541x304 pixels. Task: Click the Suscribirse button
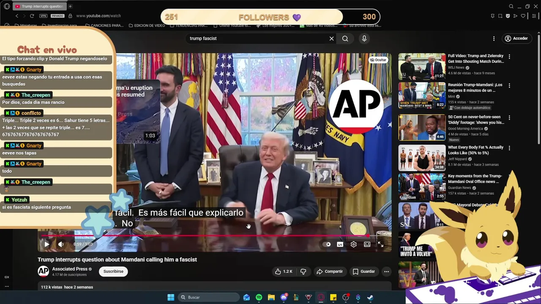point(113,271)
